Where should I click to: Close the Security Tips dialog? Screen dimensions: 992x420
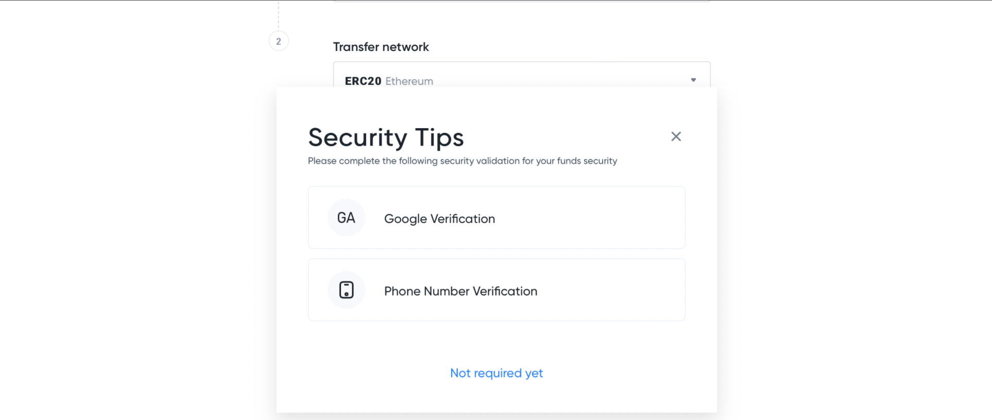pos(676,136)
